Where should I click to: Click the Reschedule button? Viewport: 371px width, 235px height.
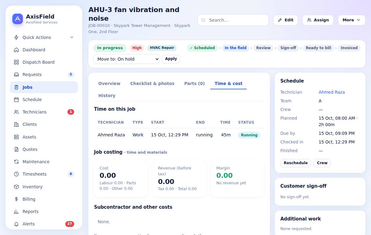pos(296,163)
